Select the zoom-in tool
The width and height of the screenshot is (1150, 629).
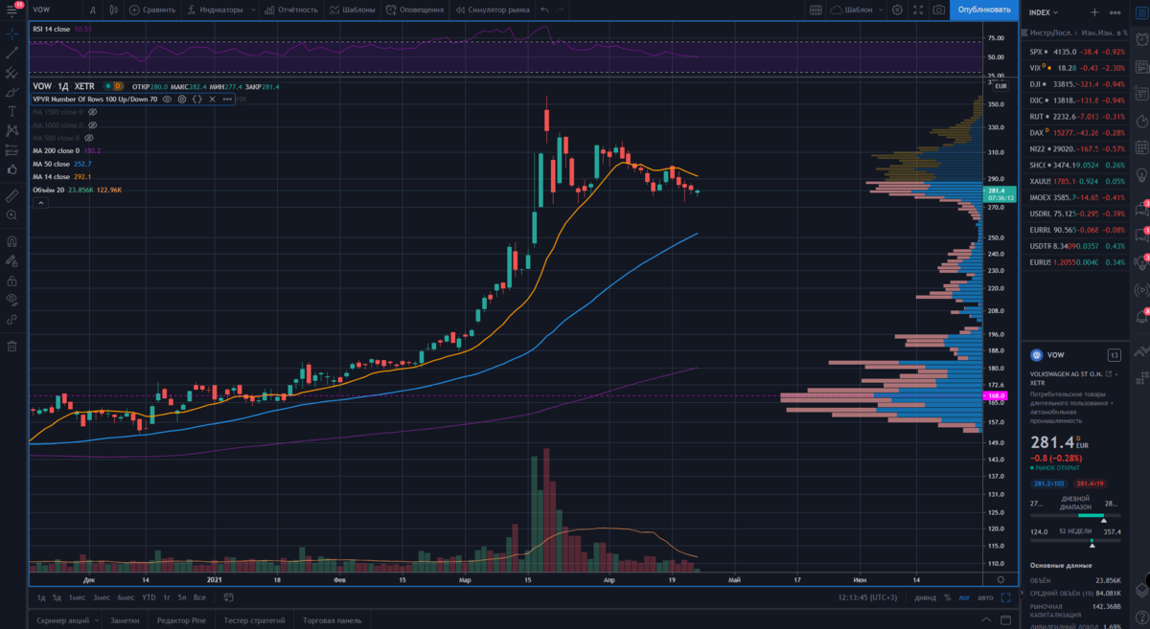[12, 214]
